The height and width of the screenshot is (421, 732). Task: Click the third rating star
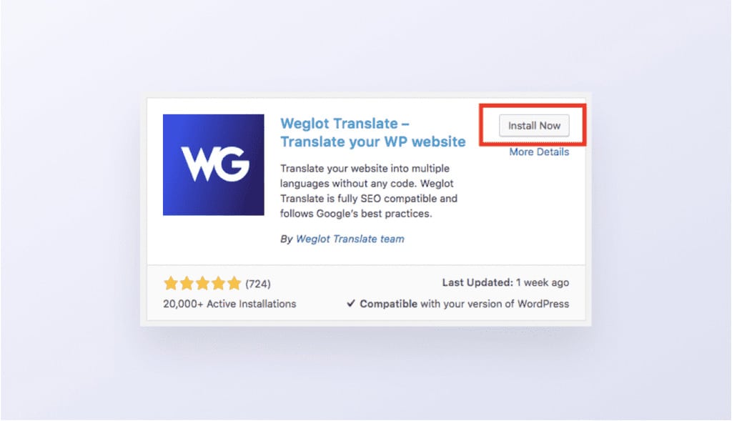(x=202, y=283)
